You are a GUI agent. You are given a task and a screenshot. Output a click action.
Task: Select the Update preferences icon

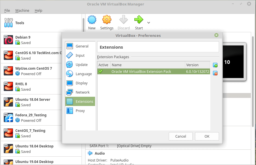point(70,65)
